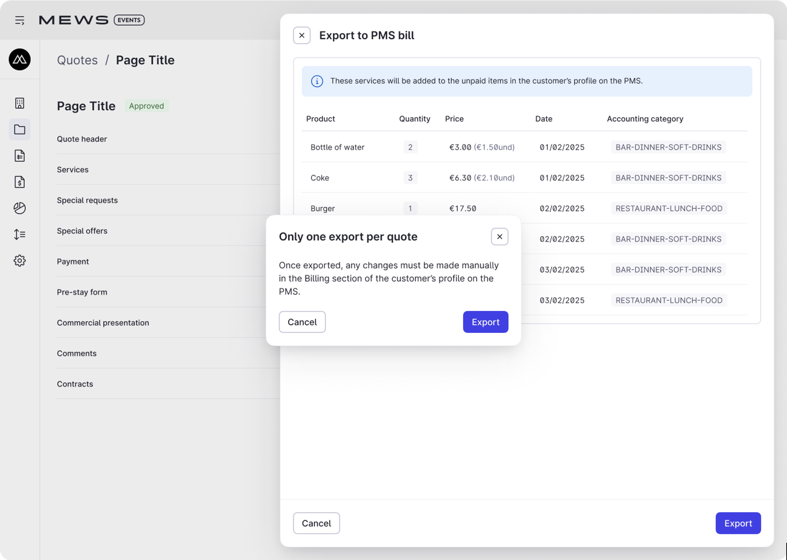
Task: Open the Contracts section
Action: 168,384
